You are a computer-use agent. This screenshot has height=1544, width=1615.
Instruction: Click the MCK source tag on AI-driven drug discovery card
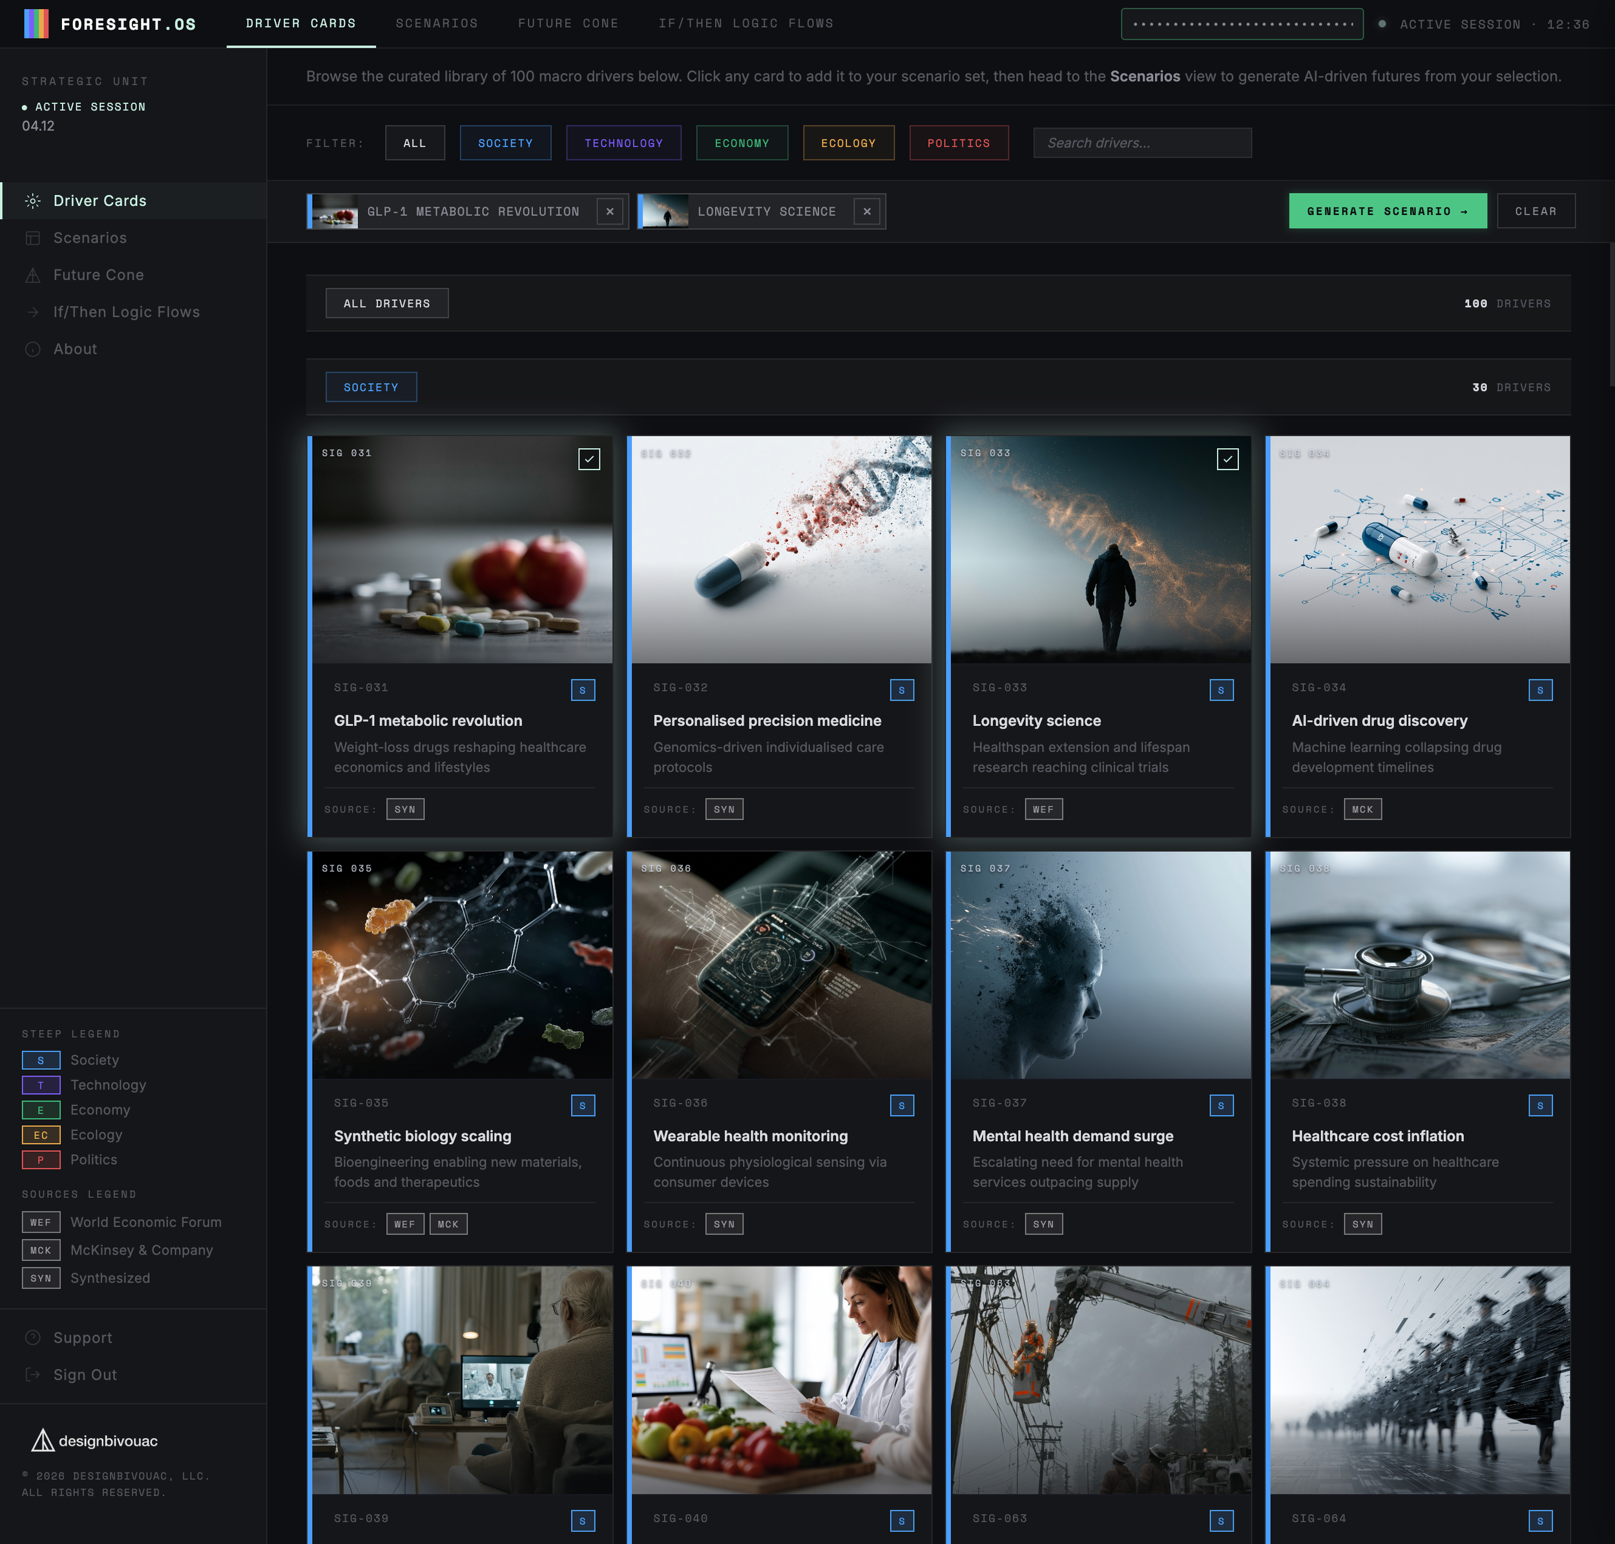click(x=1363, y=809)
